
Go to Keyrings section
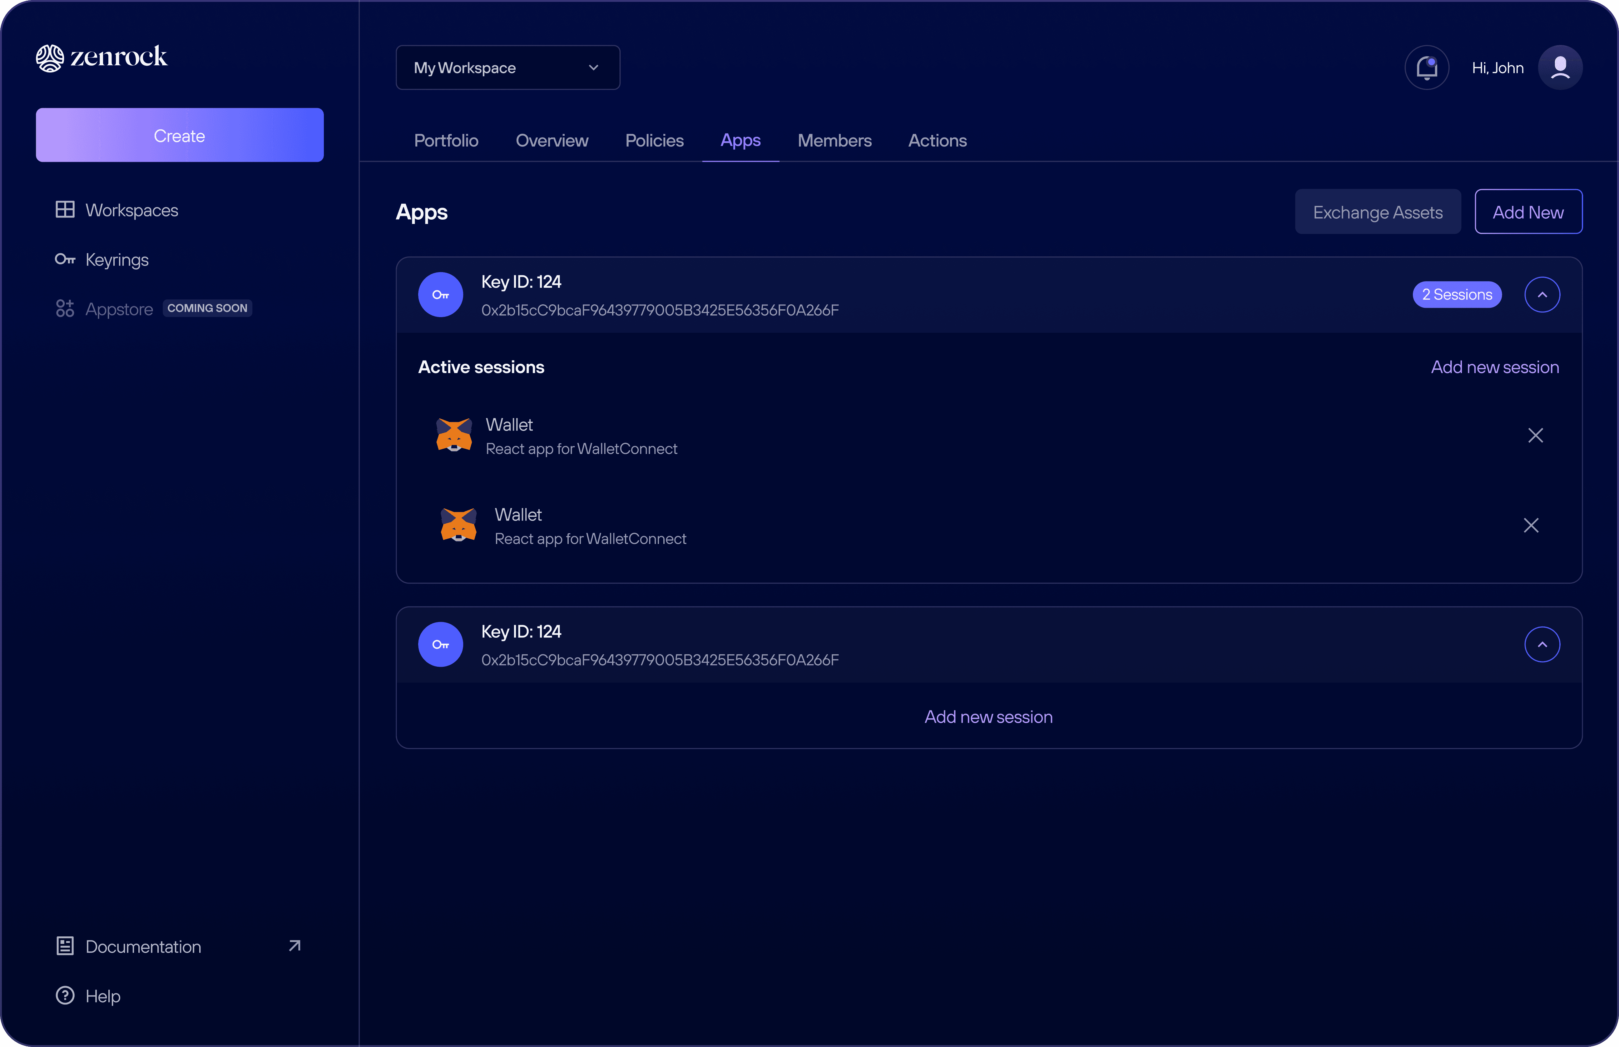(116, 260)
